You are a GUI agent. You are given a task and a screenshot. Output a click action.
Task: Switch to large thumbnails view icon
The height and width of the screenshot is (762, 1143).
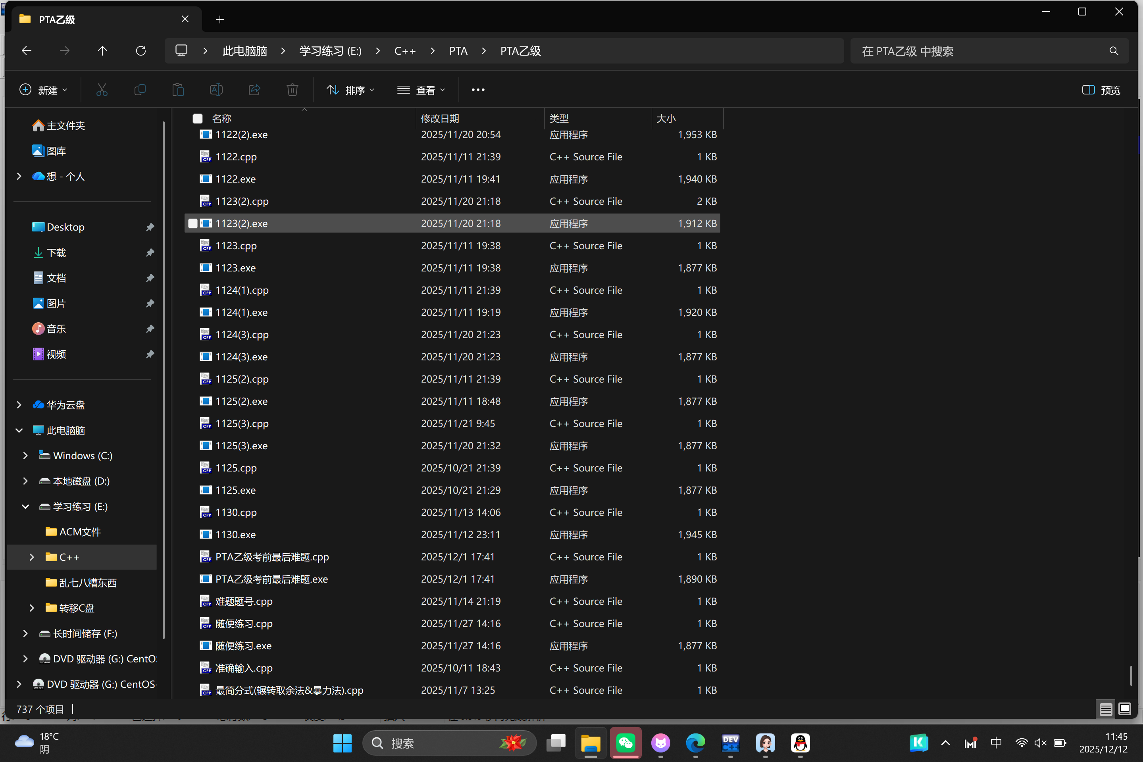(x=1124, y=709)
